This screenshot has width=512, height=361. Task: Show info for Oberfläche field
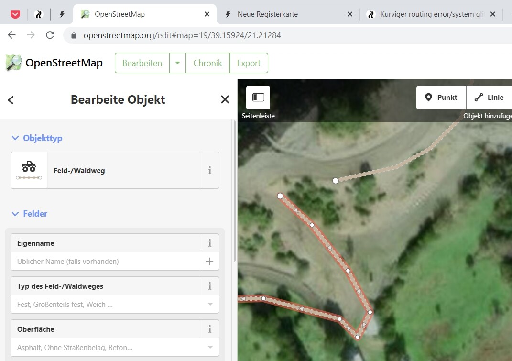pos(209,329)
